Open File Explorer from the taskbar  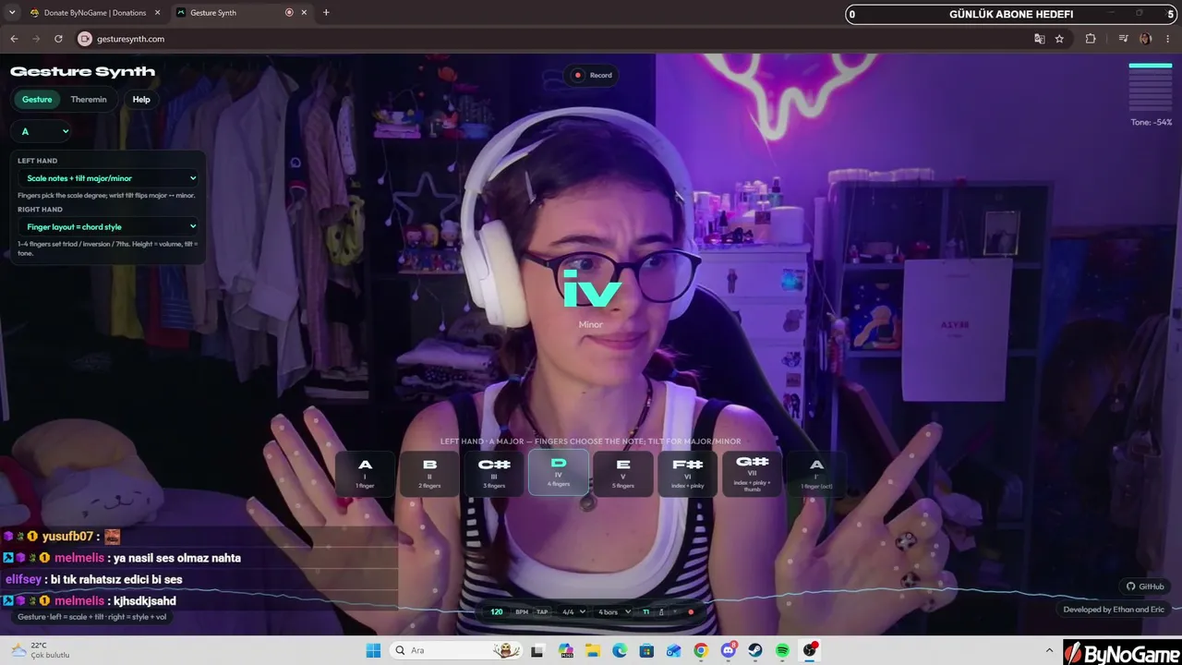(592, 650)
